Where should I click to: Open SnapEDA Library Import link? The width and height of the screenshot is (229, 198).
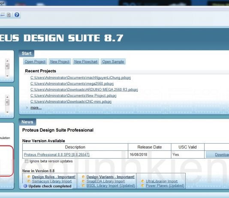(105, 181)
